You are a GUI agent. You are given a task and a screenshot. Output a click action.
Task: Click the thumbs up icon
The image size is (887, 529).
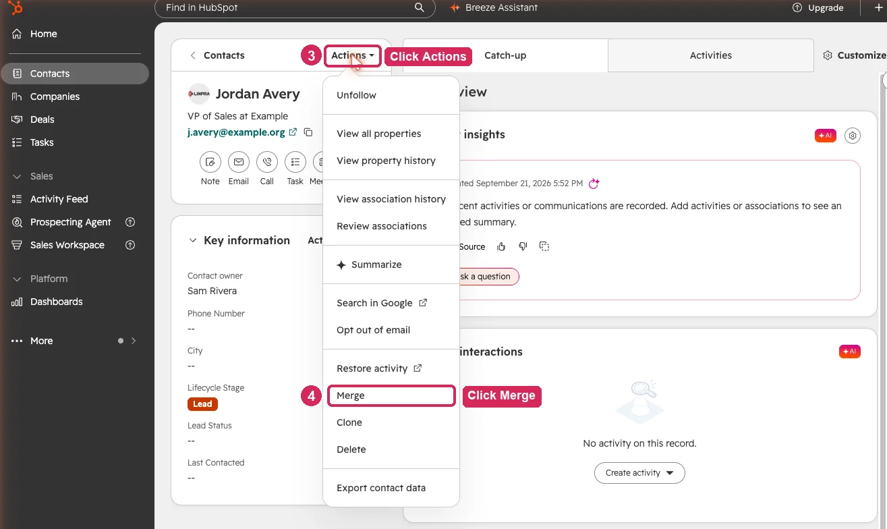click(501, 247)
